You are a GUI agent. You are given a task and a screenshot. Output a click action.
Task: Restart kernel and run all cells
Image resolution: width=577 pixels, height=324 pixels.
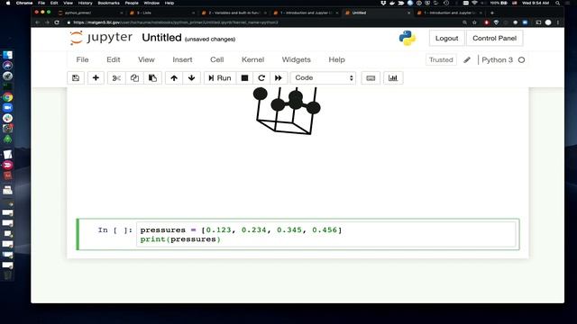279,78
